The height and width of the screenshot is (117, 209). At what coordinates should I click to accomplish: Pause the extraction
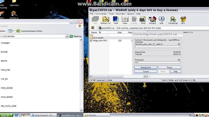point(169,68)
